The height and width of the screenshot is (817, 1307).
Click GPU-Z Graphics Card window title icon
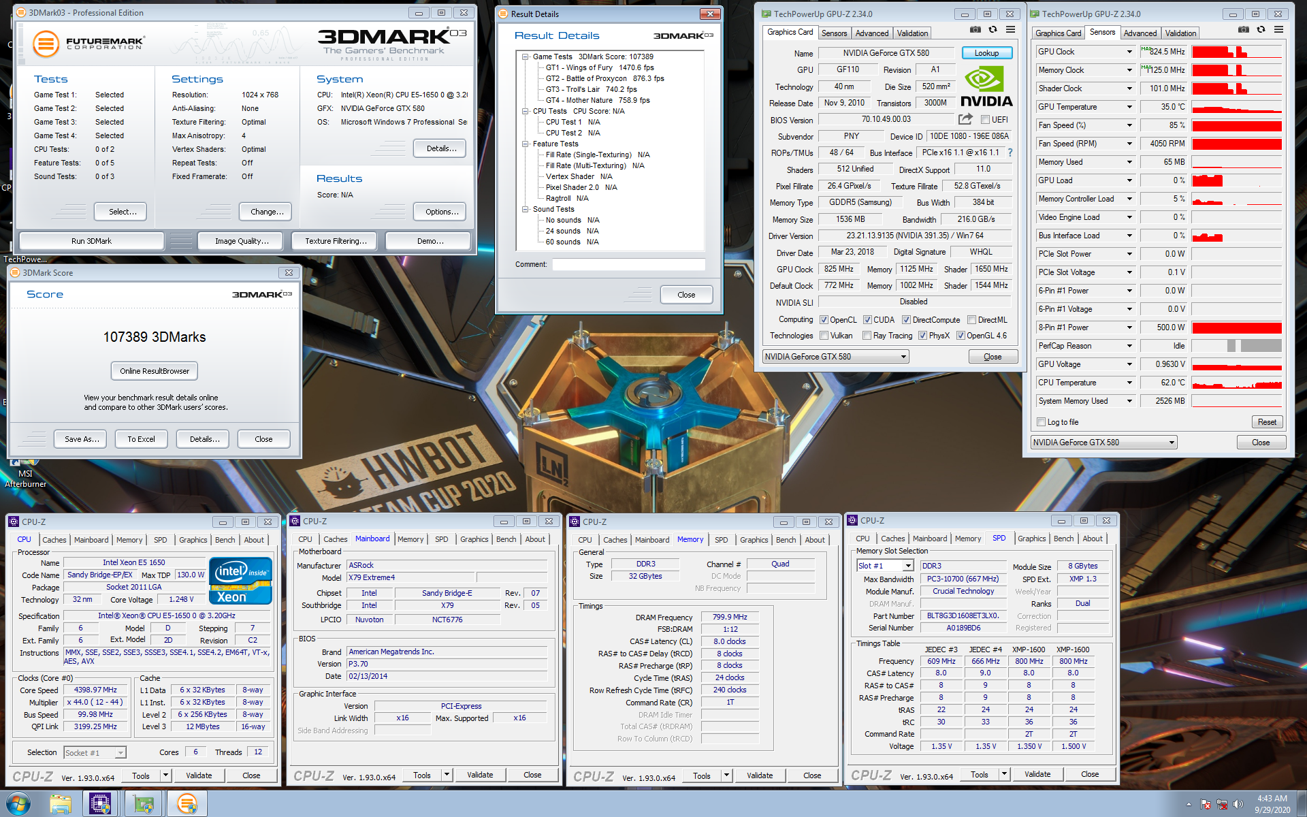pos(766,14)
